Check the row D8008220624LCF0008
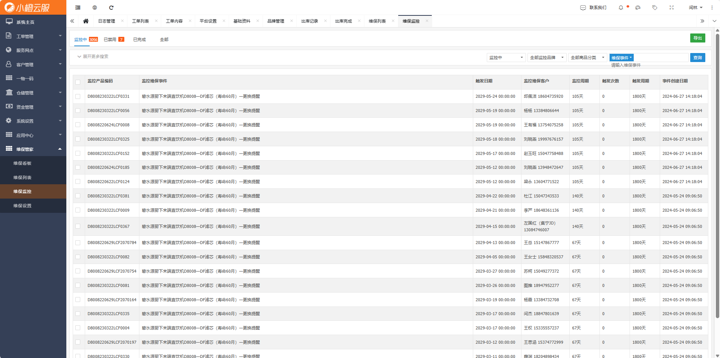The width and height of the screenshot is (720, 358). (x=78, y=125)
